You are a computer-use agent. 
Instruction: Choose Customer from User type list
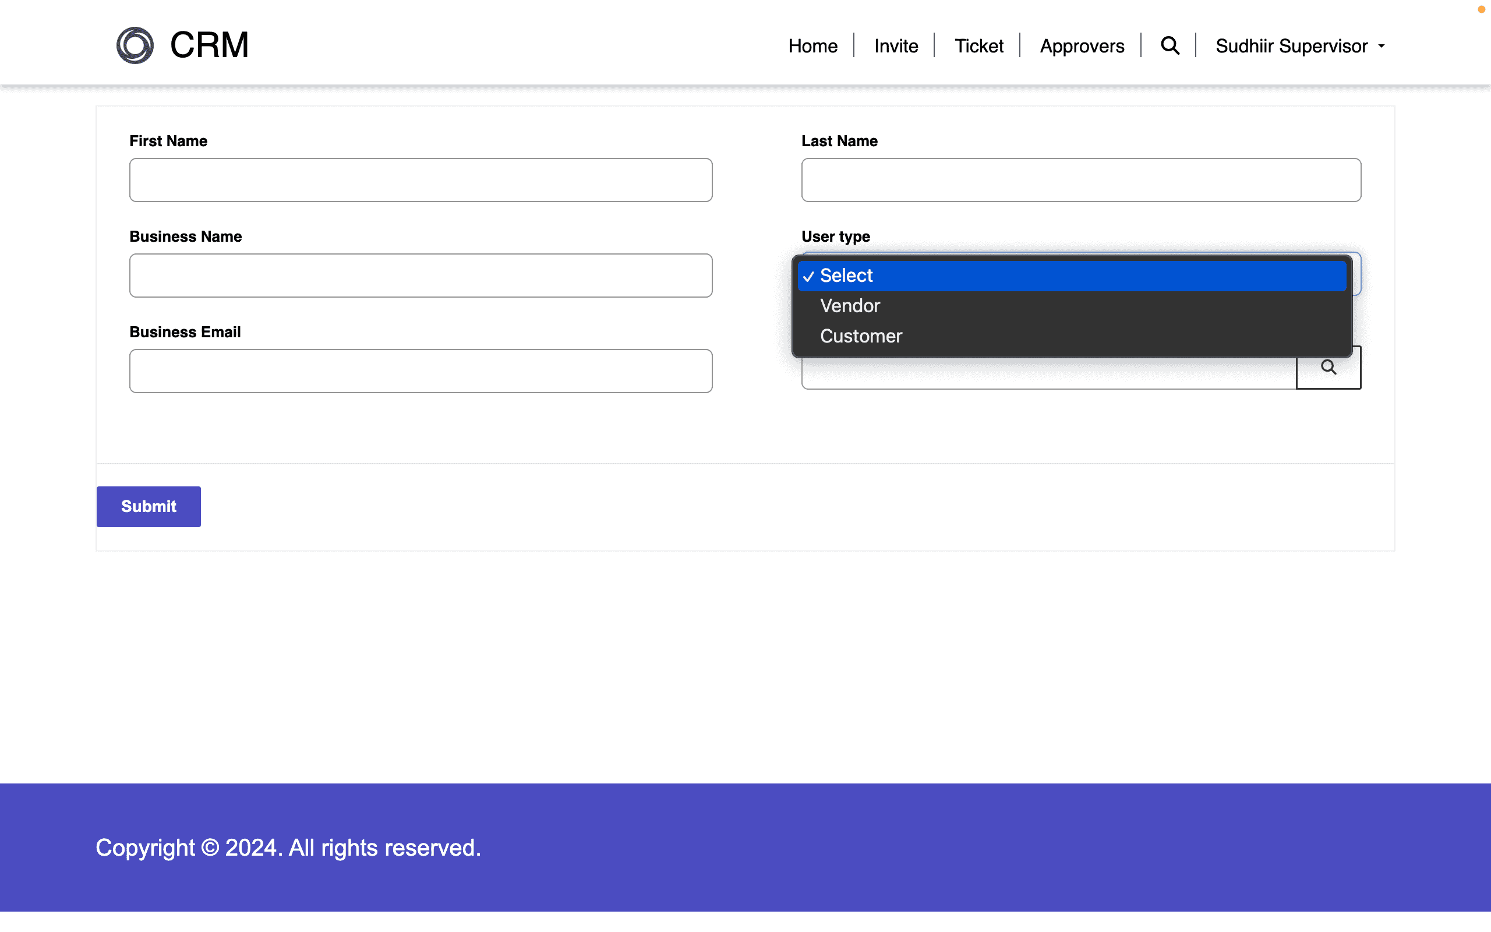point(861,336)
